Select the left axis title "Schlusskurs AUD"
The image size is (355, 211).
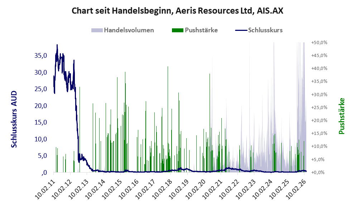tap(14, 119)
